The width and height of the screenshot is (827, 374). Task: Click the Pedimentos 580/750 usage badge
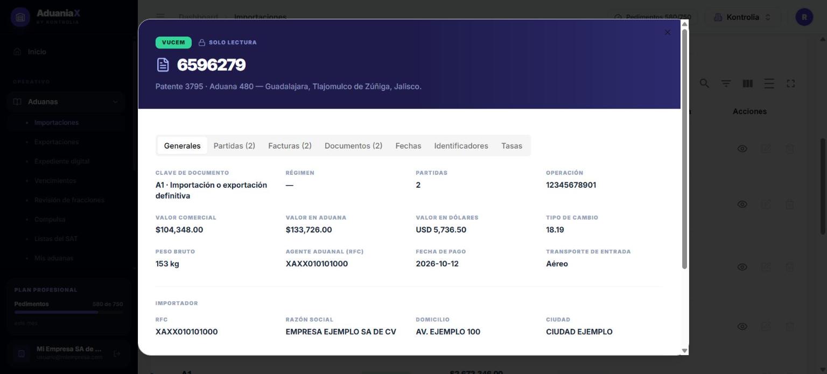653,17
